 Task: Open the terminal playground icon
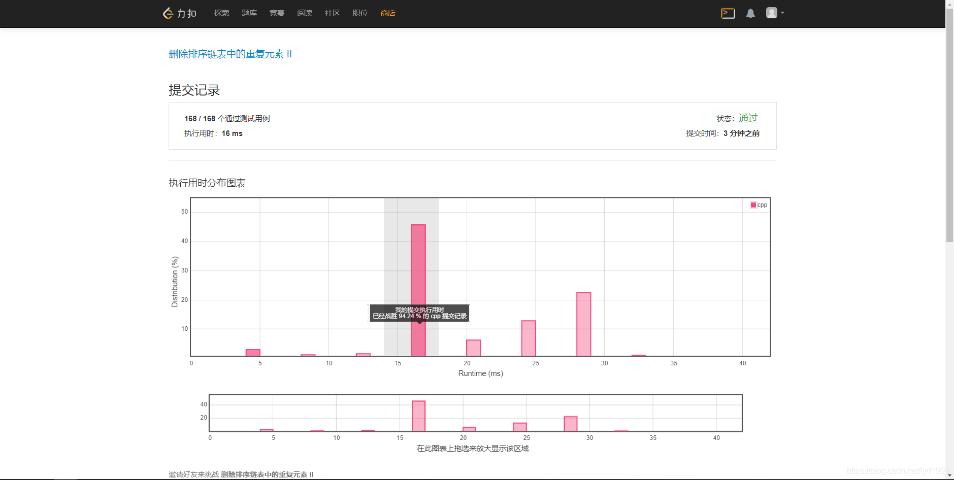(x=728, y=13)
